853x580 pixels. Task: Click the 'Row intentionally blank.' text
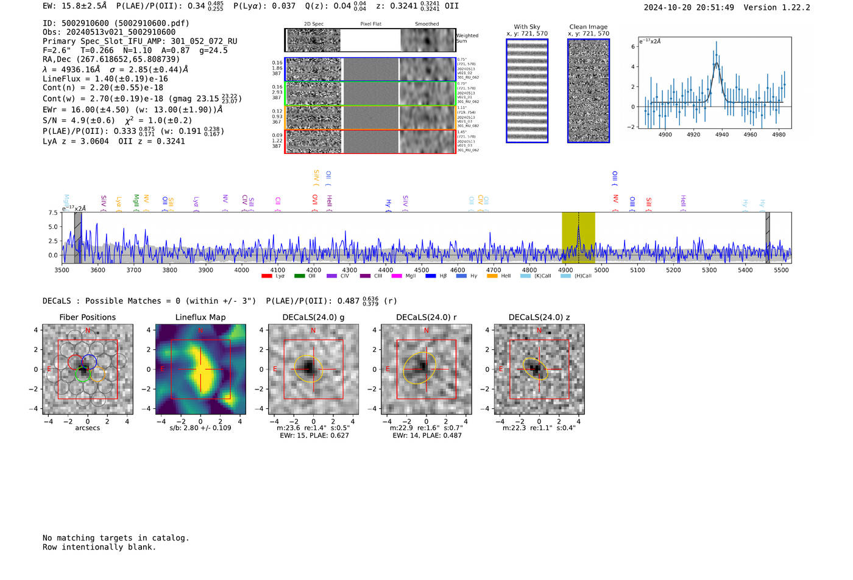click(99, 547)
